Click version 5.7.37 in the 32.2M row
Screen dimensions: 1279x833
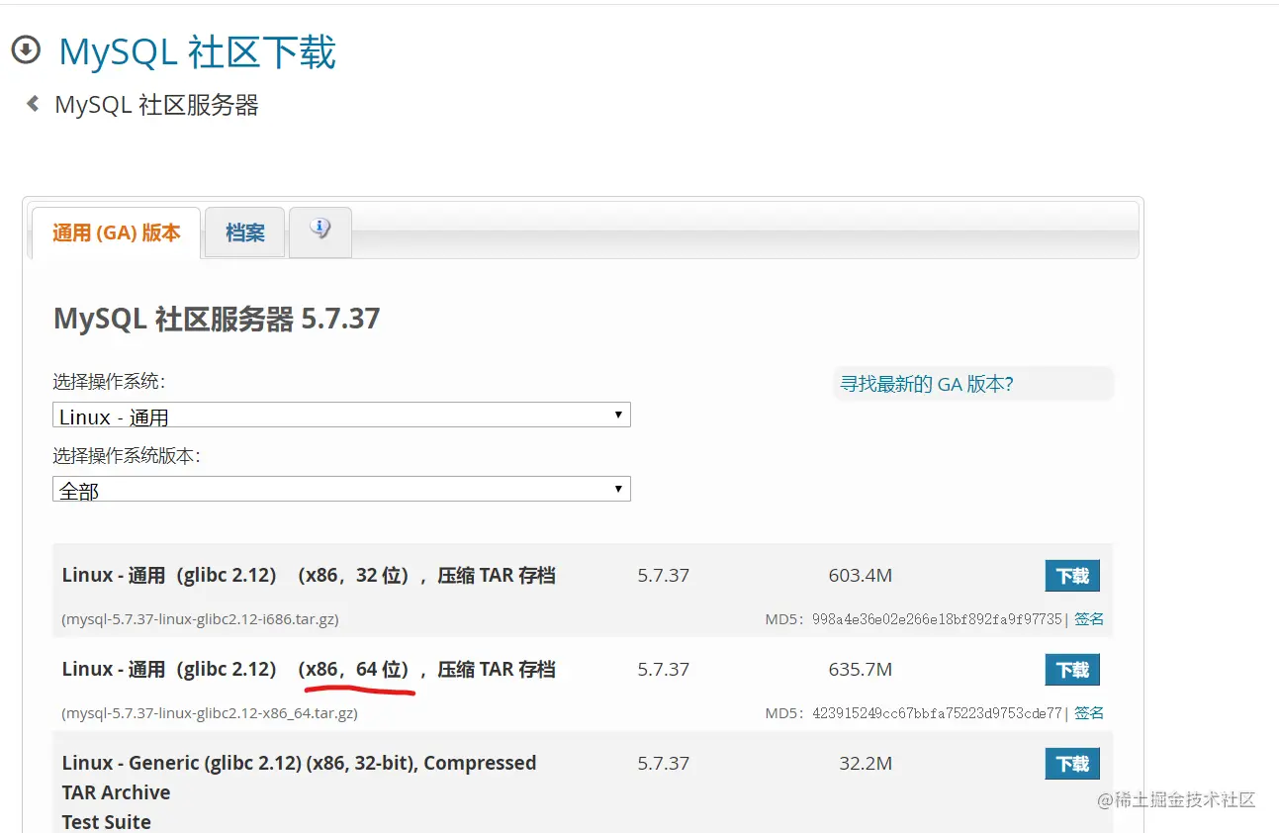pos(664,764)
